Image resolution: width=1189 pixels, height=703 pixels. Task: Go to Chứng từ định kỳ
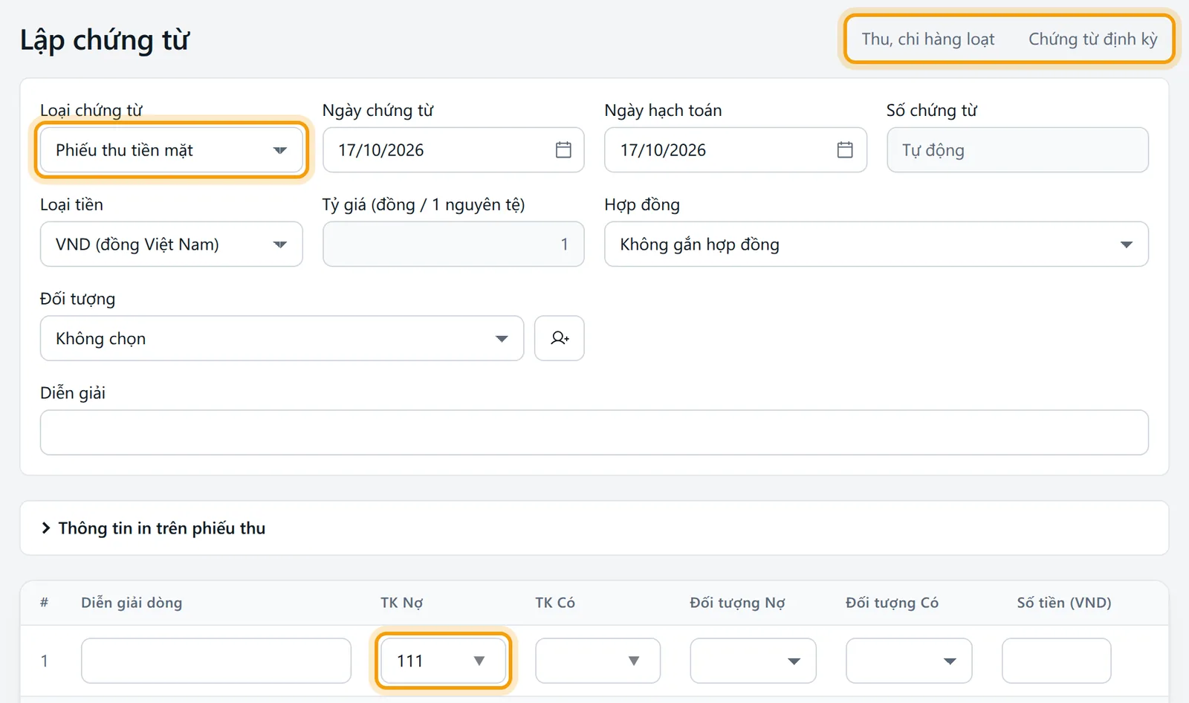[x=1093, y=39]
